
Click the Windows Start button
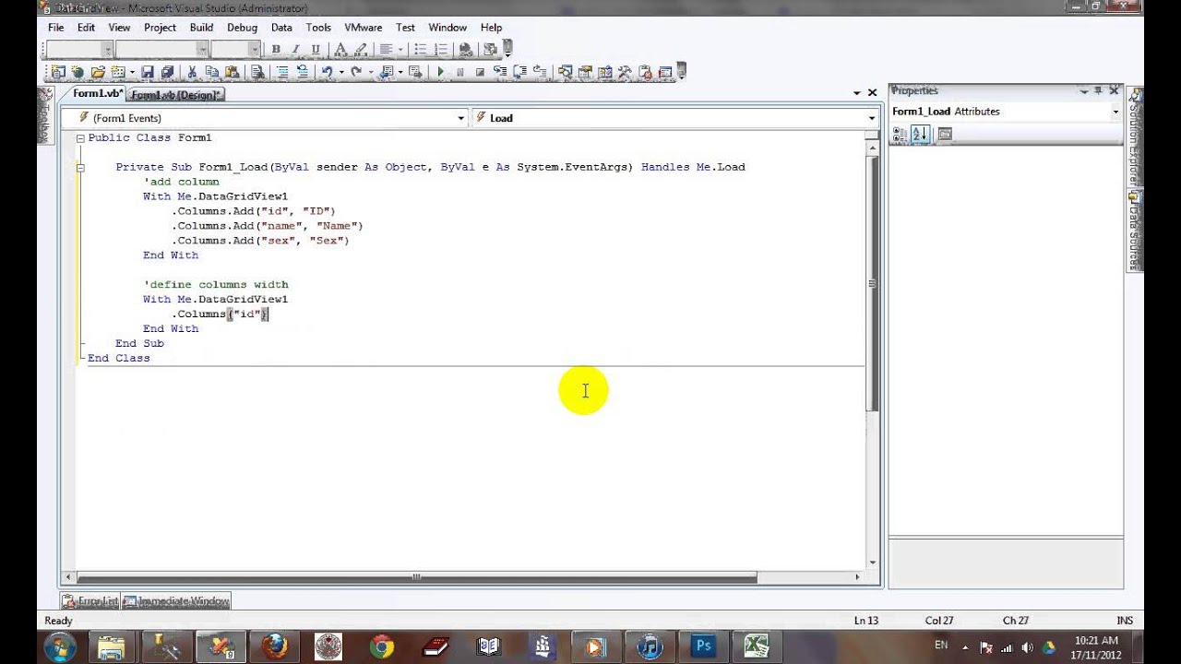pyautogui.click(x=59, y=646)
